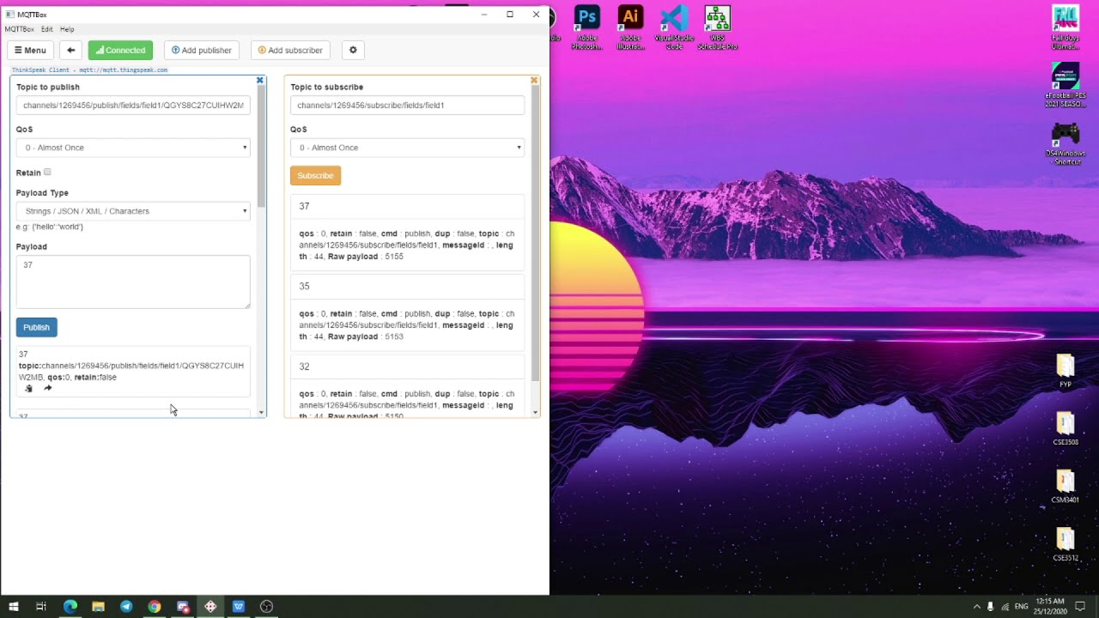Click inside the Payload text area

click(x=133, y=282)
